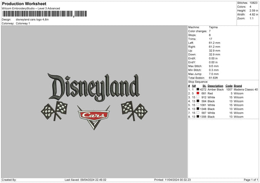The height and width of the screenshot is (183, 260).
Task: Click the Production Worksheet heading
Action: pos(24,3)
